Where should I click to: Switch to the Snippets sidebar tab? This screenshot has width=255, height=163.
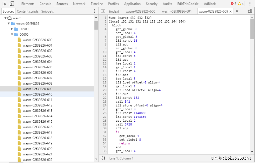click(x=47, y=11)
